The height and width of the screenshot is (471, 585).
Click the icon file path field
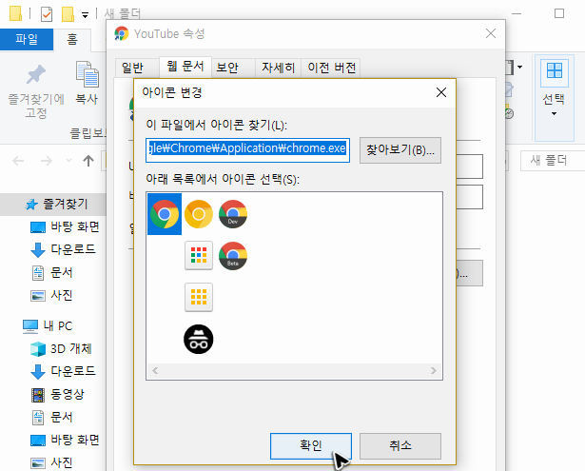coord(247,150)
